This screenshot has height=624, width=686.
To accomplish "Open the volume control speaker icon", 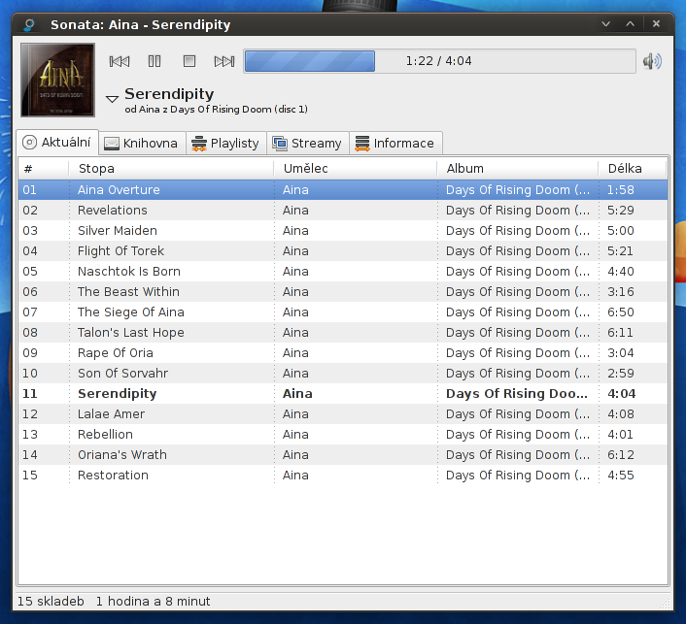I will pyautogui.click(x=652, y=61).
